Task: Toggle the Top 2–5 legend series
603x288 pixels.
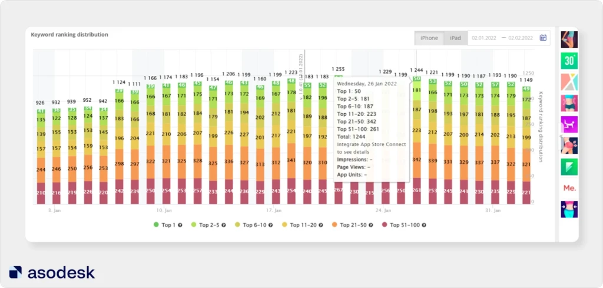Action: click(206, 225)
